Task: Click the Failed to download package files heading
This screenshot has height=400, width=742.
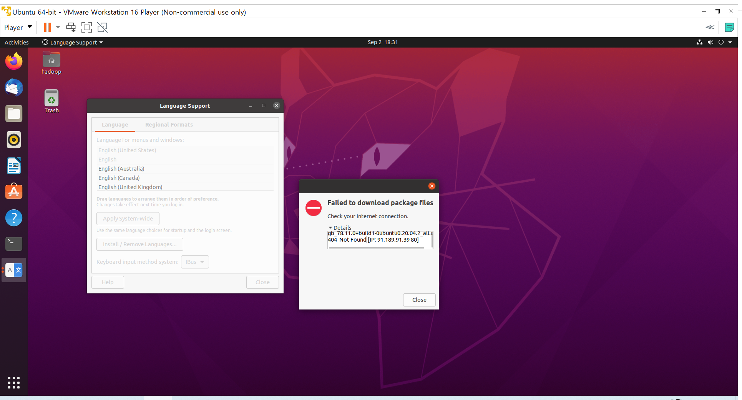Action: point(380,202)
